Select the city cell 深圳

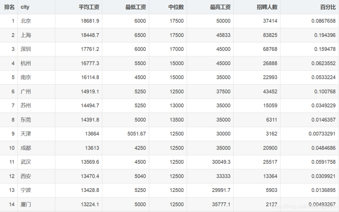coord(26,49)
